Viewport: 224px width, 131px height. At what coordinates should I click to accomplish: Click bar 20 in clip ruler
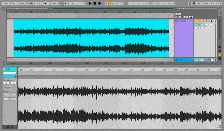click(x=109, y=70)
